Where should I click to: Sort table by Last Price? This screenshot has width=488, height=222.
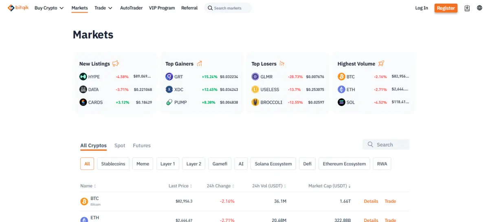(180, 186)
